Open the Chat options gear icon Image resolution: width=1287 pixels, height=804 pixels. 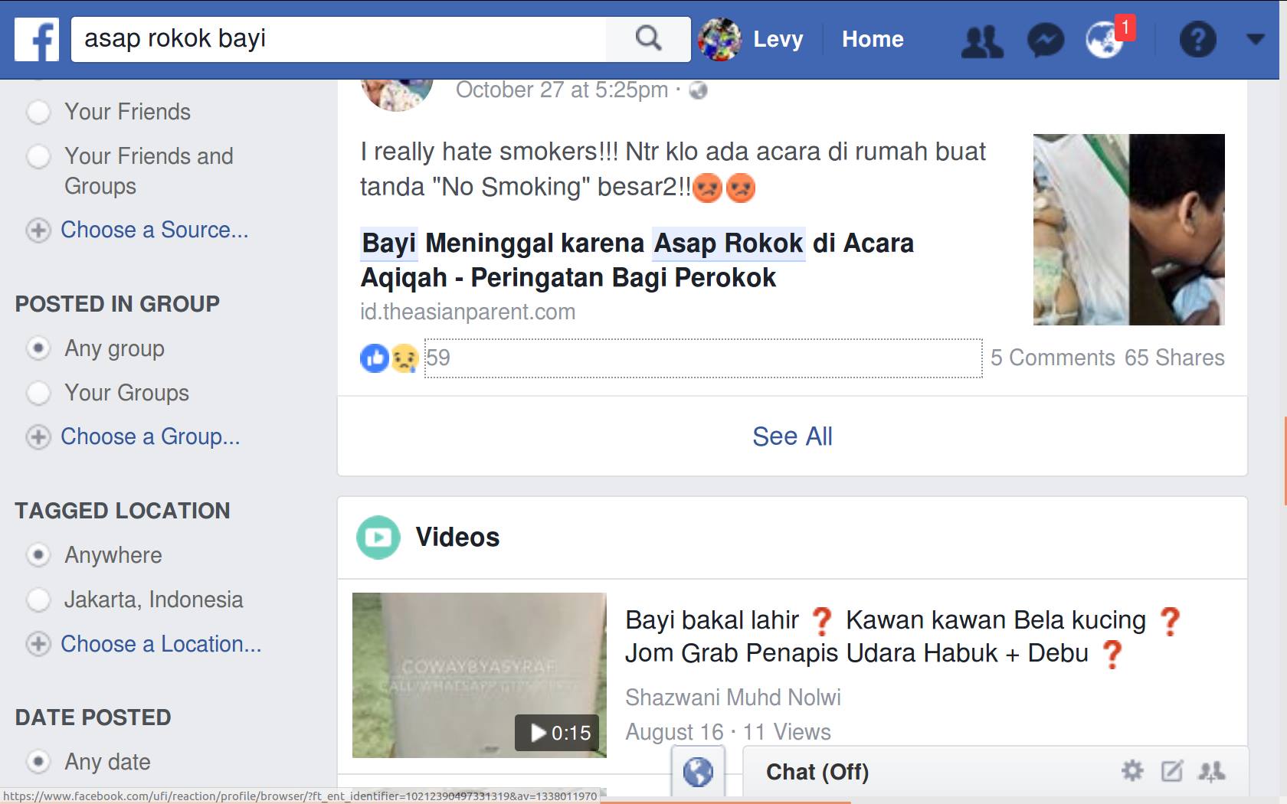(x=1132, y=770)
